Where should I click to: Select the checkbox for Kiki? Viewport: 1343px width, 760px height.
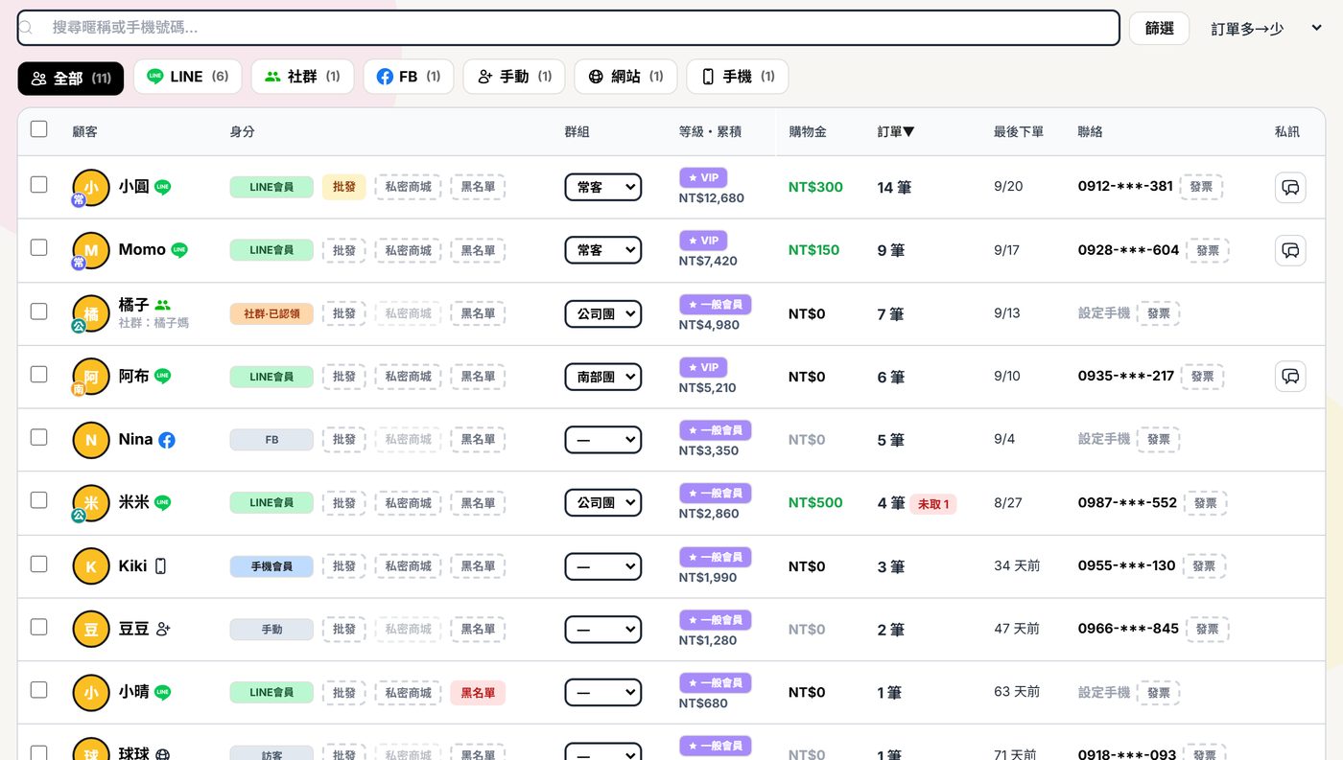click(38, 564)
